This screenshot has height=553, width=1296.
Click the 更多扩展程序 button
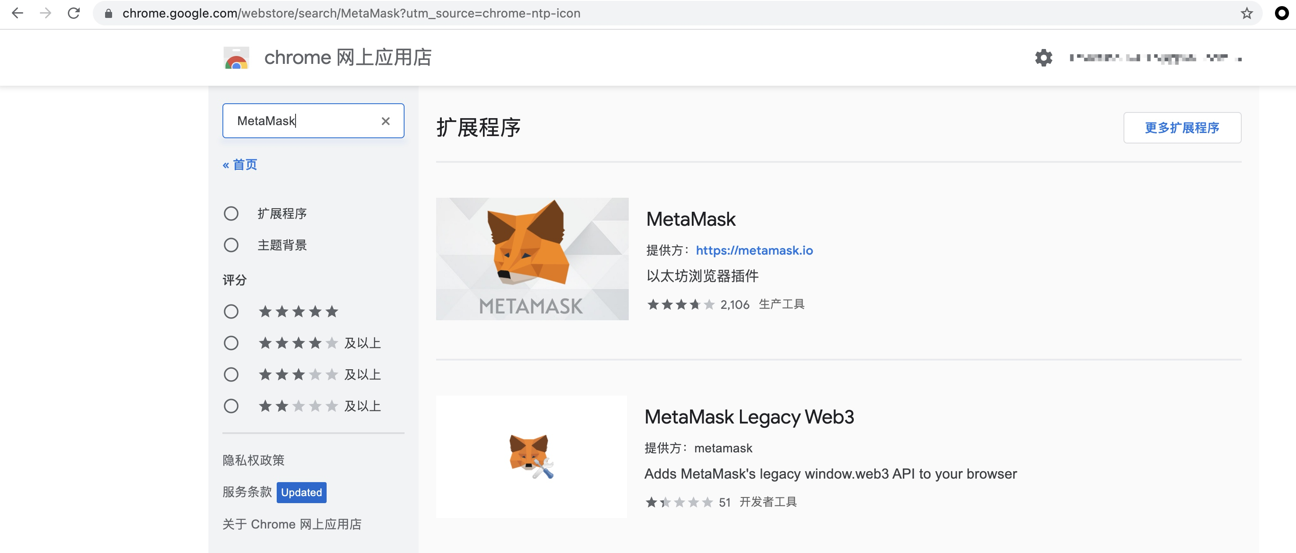coord(1182,128)
